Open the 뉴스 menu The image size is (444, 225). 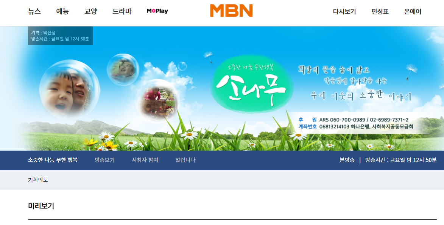[x=34, y=11]
